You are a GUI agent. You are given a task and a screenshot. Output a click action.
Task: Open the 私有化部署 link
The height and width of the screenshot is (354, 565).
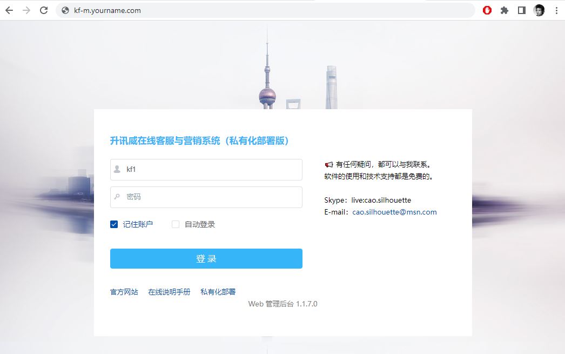coord(218,292)
